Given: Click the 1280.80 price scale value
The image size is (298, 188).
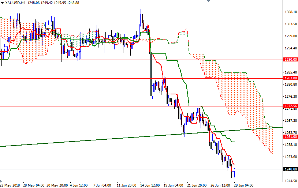Looking at the screenshot, I should 291,84.
